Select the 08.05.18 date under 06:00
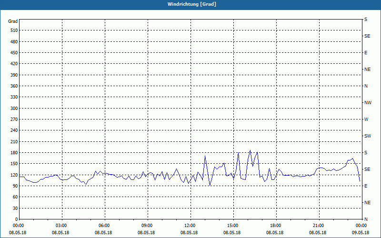The height and width of the screenshot is (238, 381). (103, 233)
